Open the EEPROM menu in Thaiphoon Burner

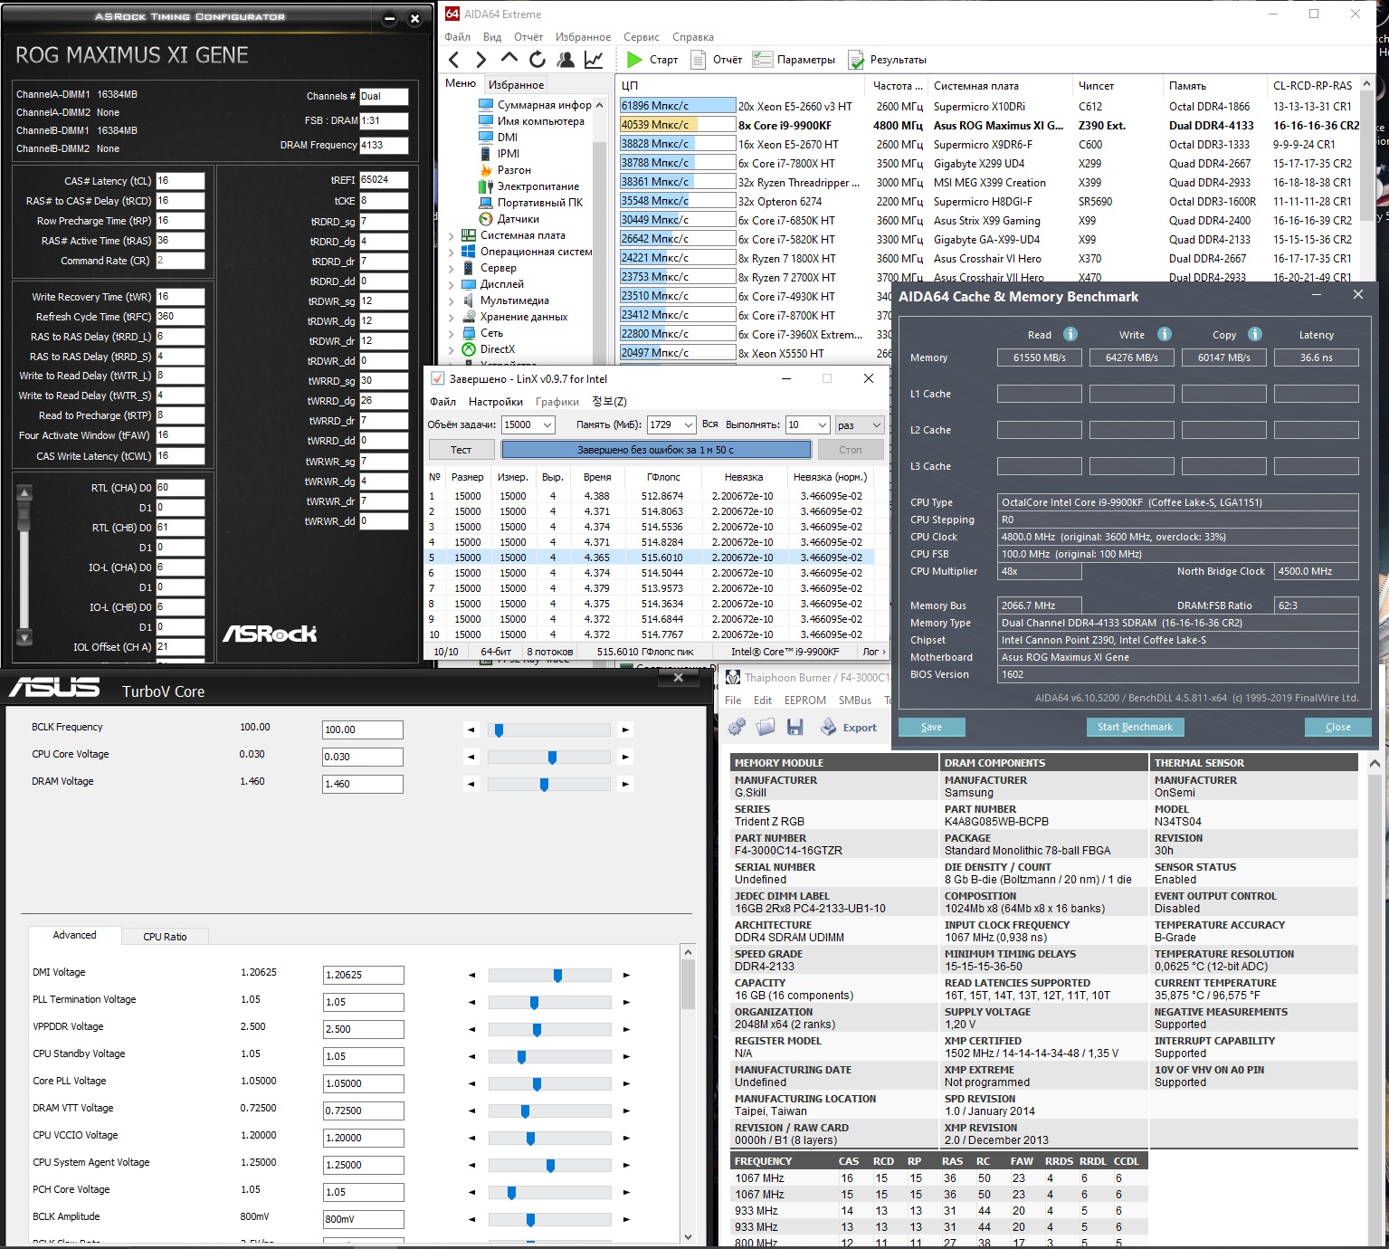coord(805,701)
